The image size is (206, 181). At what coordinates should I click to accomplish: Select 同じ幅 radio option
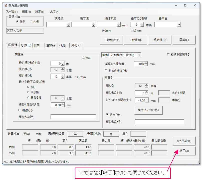[28, 92]
